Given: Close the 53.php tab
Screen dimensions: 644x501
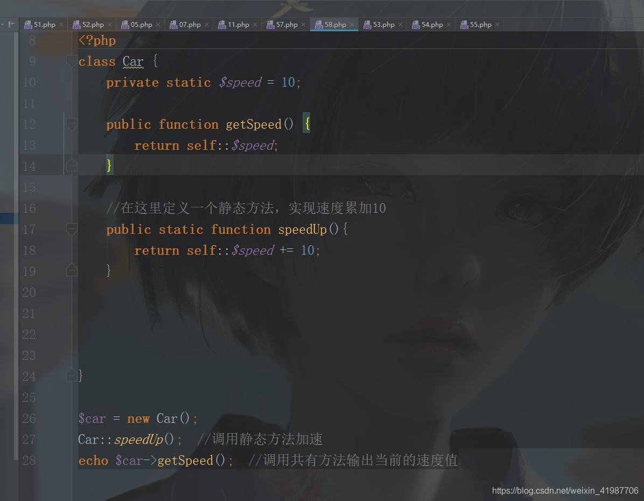Looking at the screenshot, I should coord(401,25).
